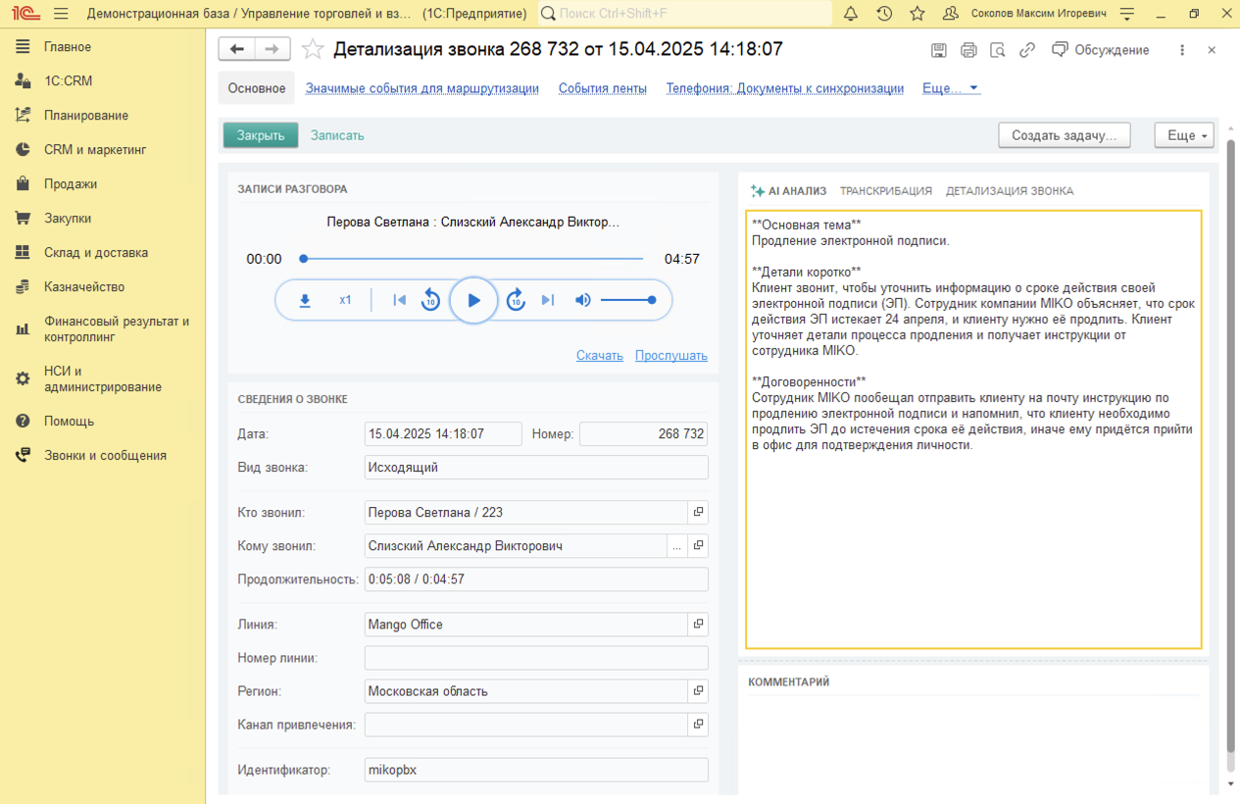Expand the Еще dropdown button on right

click(x=1184, y=135)
